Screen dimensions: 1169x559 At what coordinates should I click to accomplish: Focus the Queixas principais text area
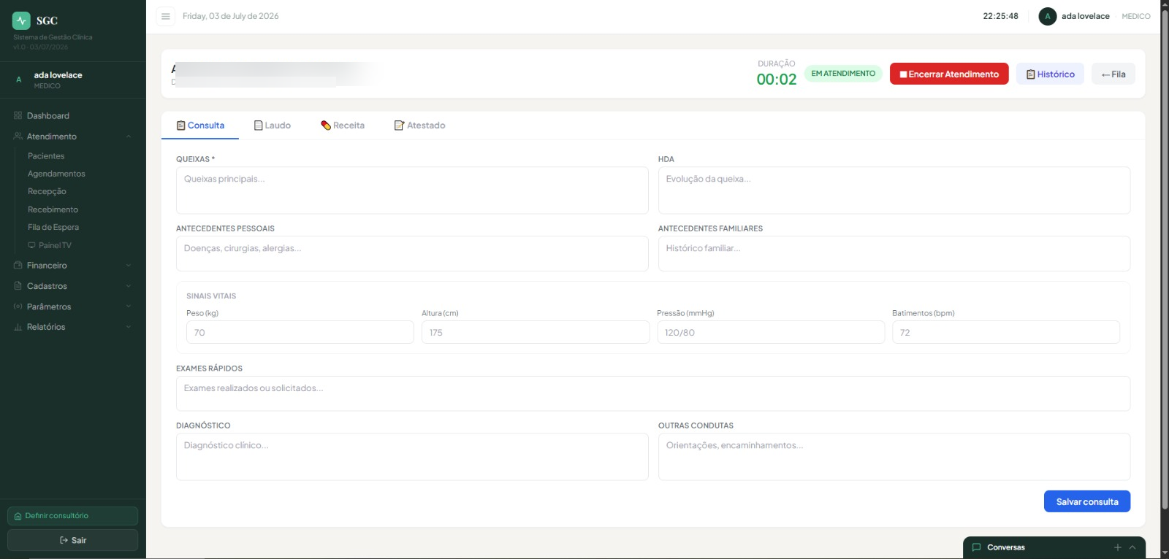pyautogui.click(x=412, y=190)
